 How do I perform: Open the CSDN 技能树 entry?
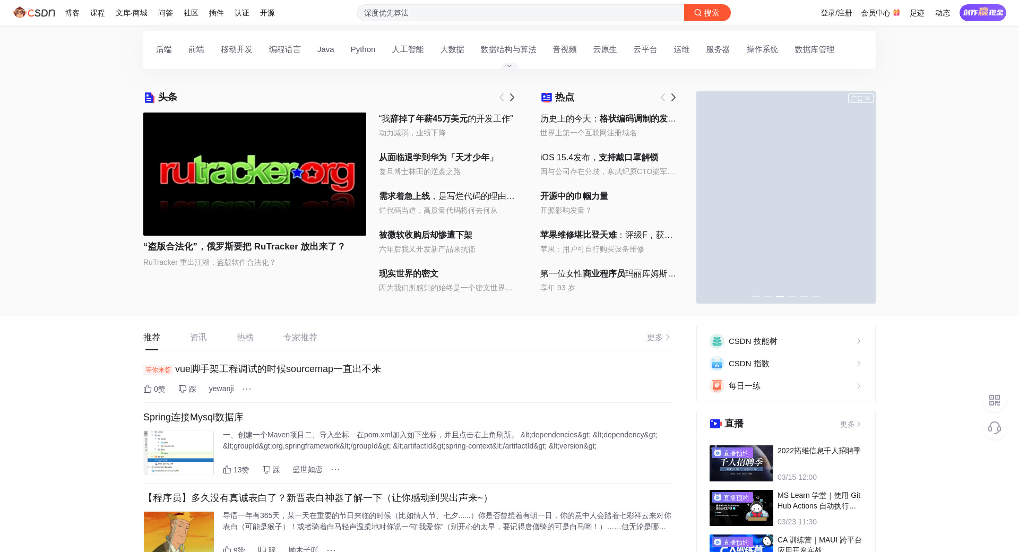(x=785, y=341)
